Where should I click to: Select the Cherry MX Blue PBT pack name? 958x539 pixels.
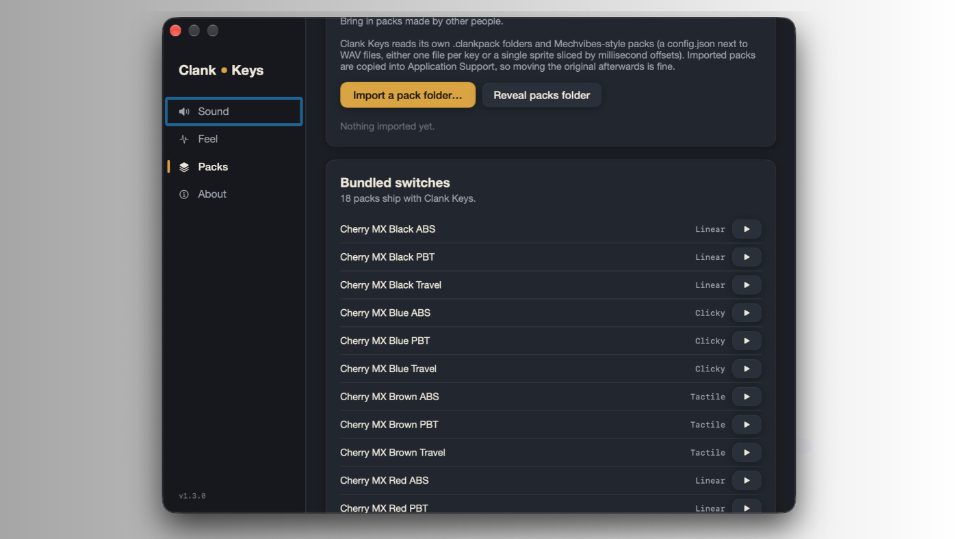(x=385, y=341)
